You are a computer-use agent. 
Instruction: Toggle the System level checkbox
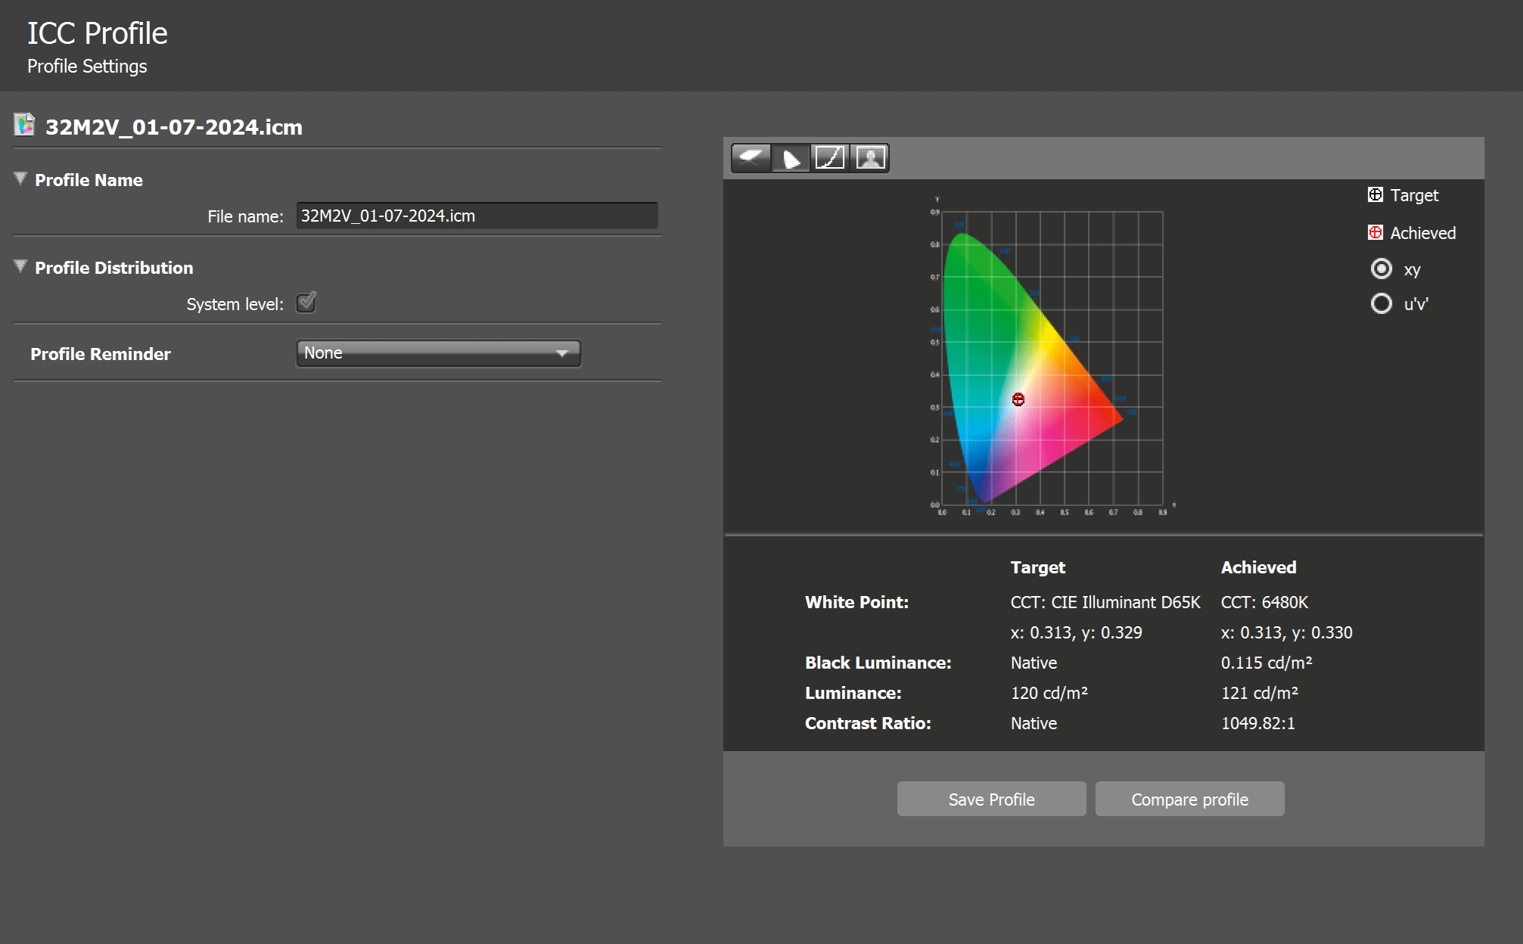point(306,303)
